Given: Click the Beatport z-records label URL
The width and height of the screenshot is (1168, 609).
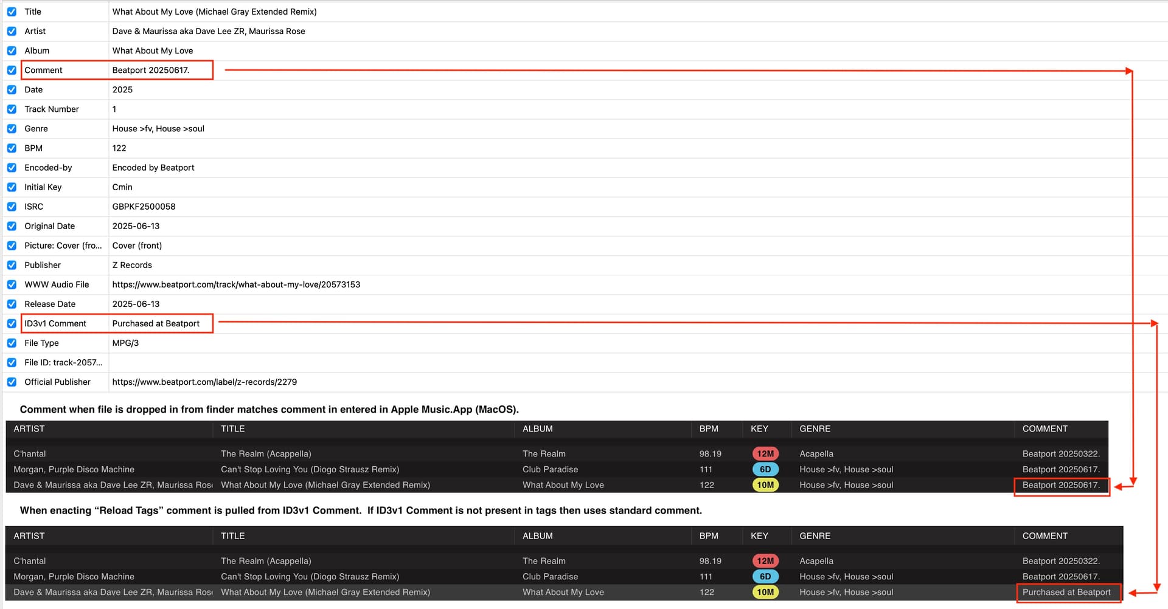Looking at the screenshot, I should [204, 382].
